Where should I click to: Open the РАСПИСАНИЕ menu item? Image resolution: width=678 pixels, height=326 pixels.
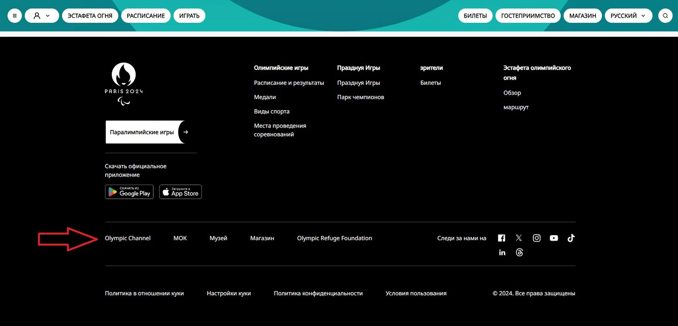pos(146,16)
